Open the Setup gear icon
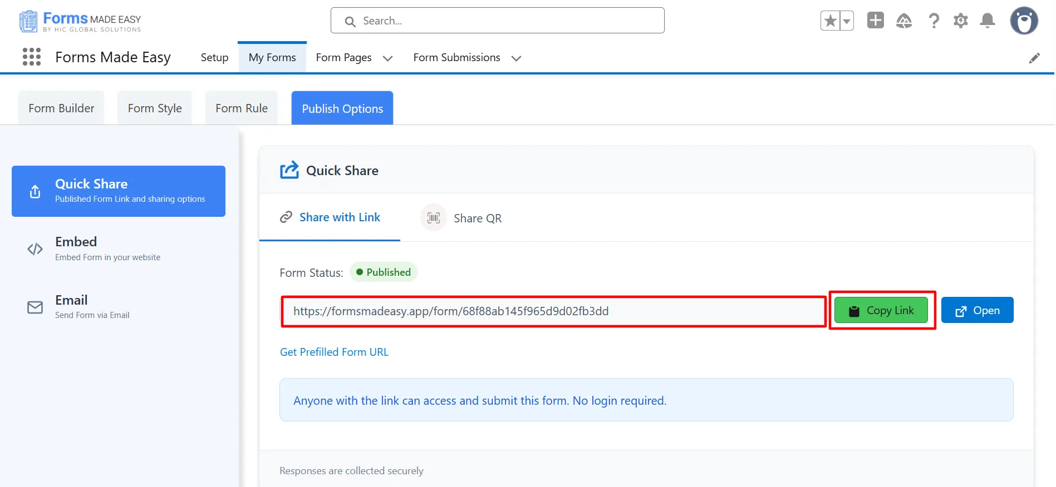Screen dimensions: 1056x487 [960, 21]
